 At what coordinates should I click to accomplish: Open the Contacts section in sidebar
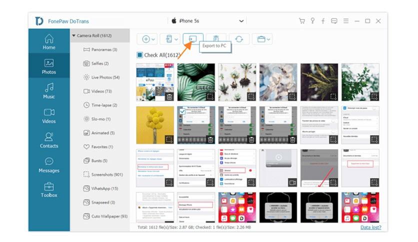pos(49,140)
